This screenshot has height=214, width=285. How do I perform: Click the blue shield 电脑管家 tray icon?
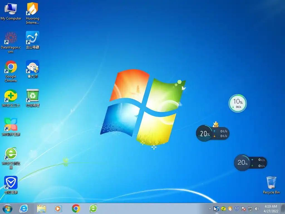pyautogui.click(x=237, y=209)
